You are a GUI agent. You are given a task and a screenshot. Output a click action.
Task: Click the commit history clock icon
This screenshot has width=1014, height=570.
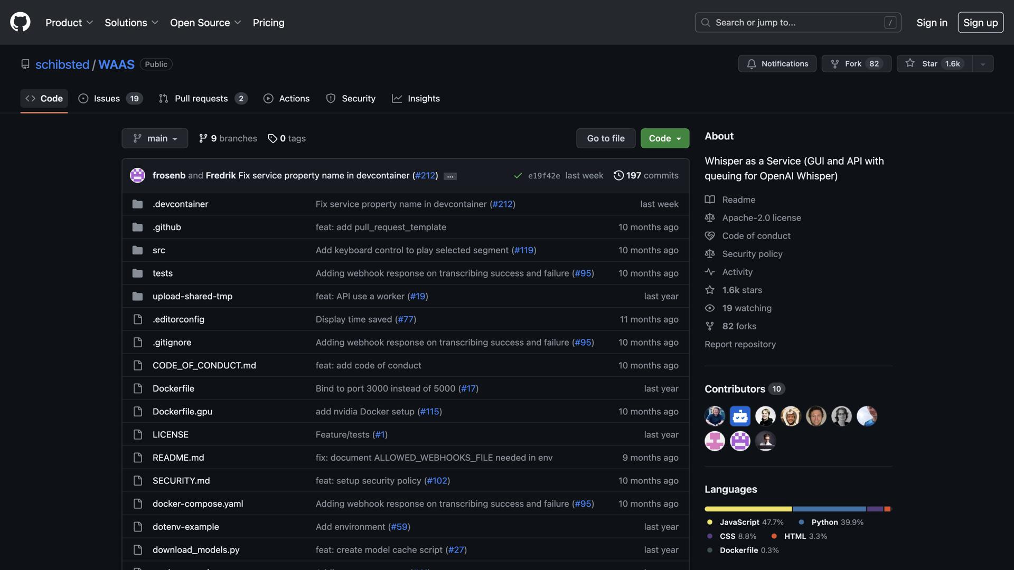click(618, 175)
